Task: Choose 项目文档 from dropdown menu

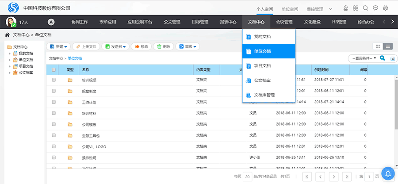Action: pos(262,66)
